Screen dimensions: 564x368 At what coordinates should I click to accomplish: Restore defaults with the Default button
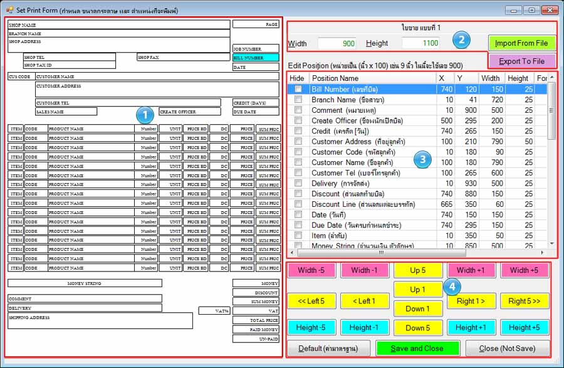tap(328, 348)
